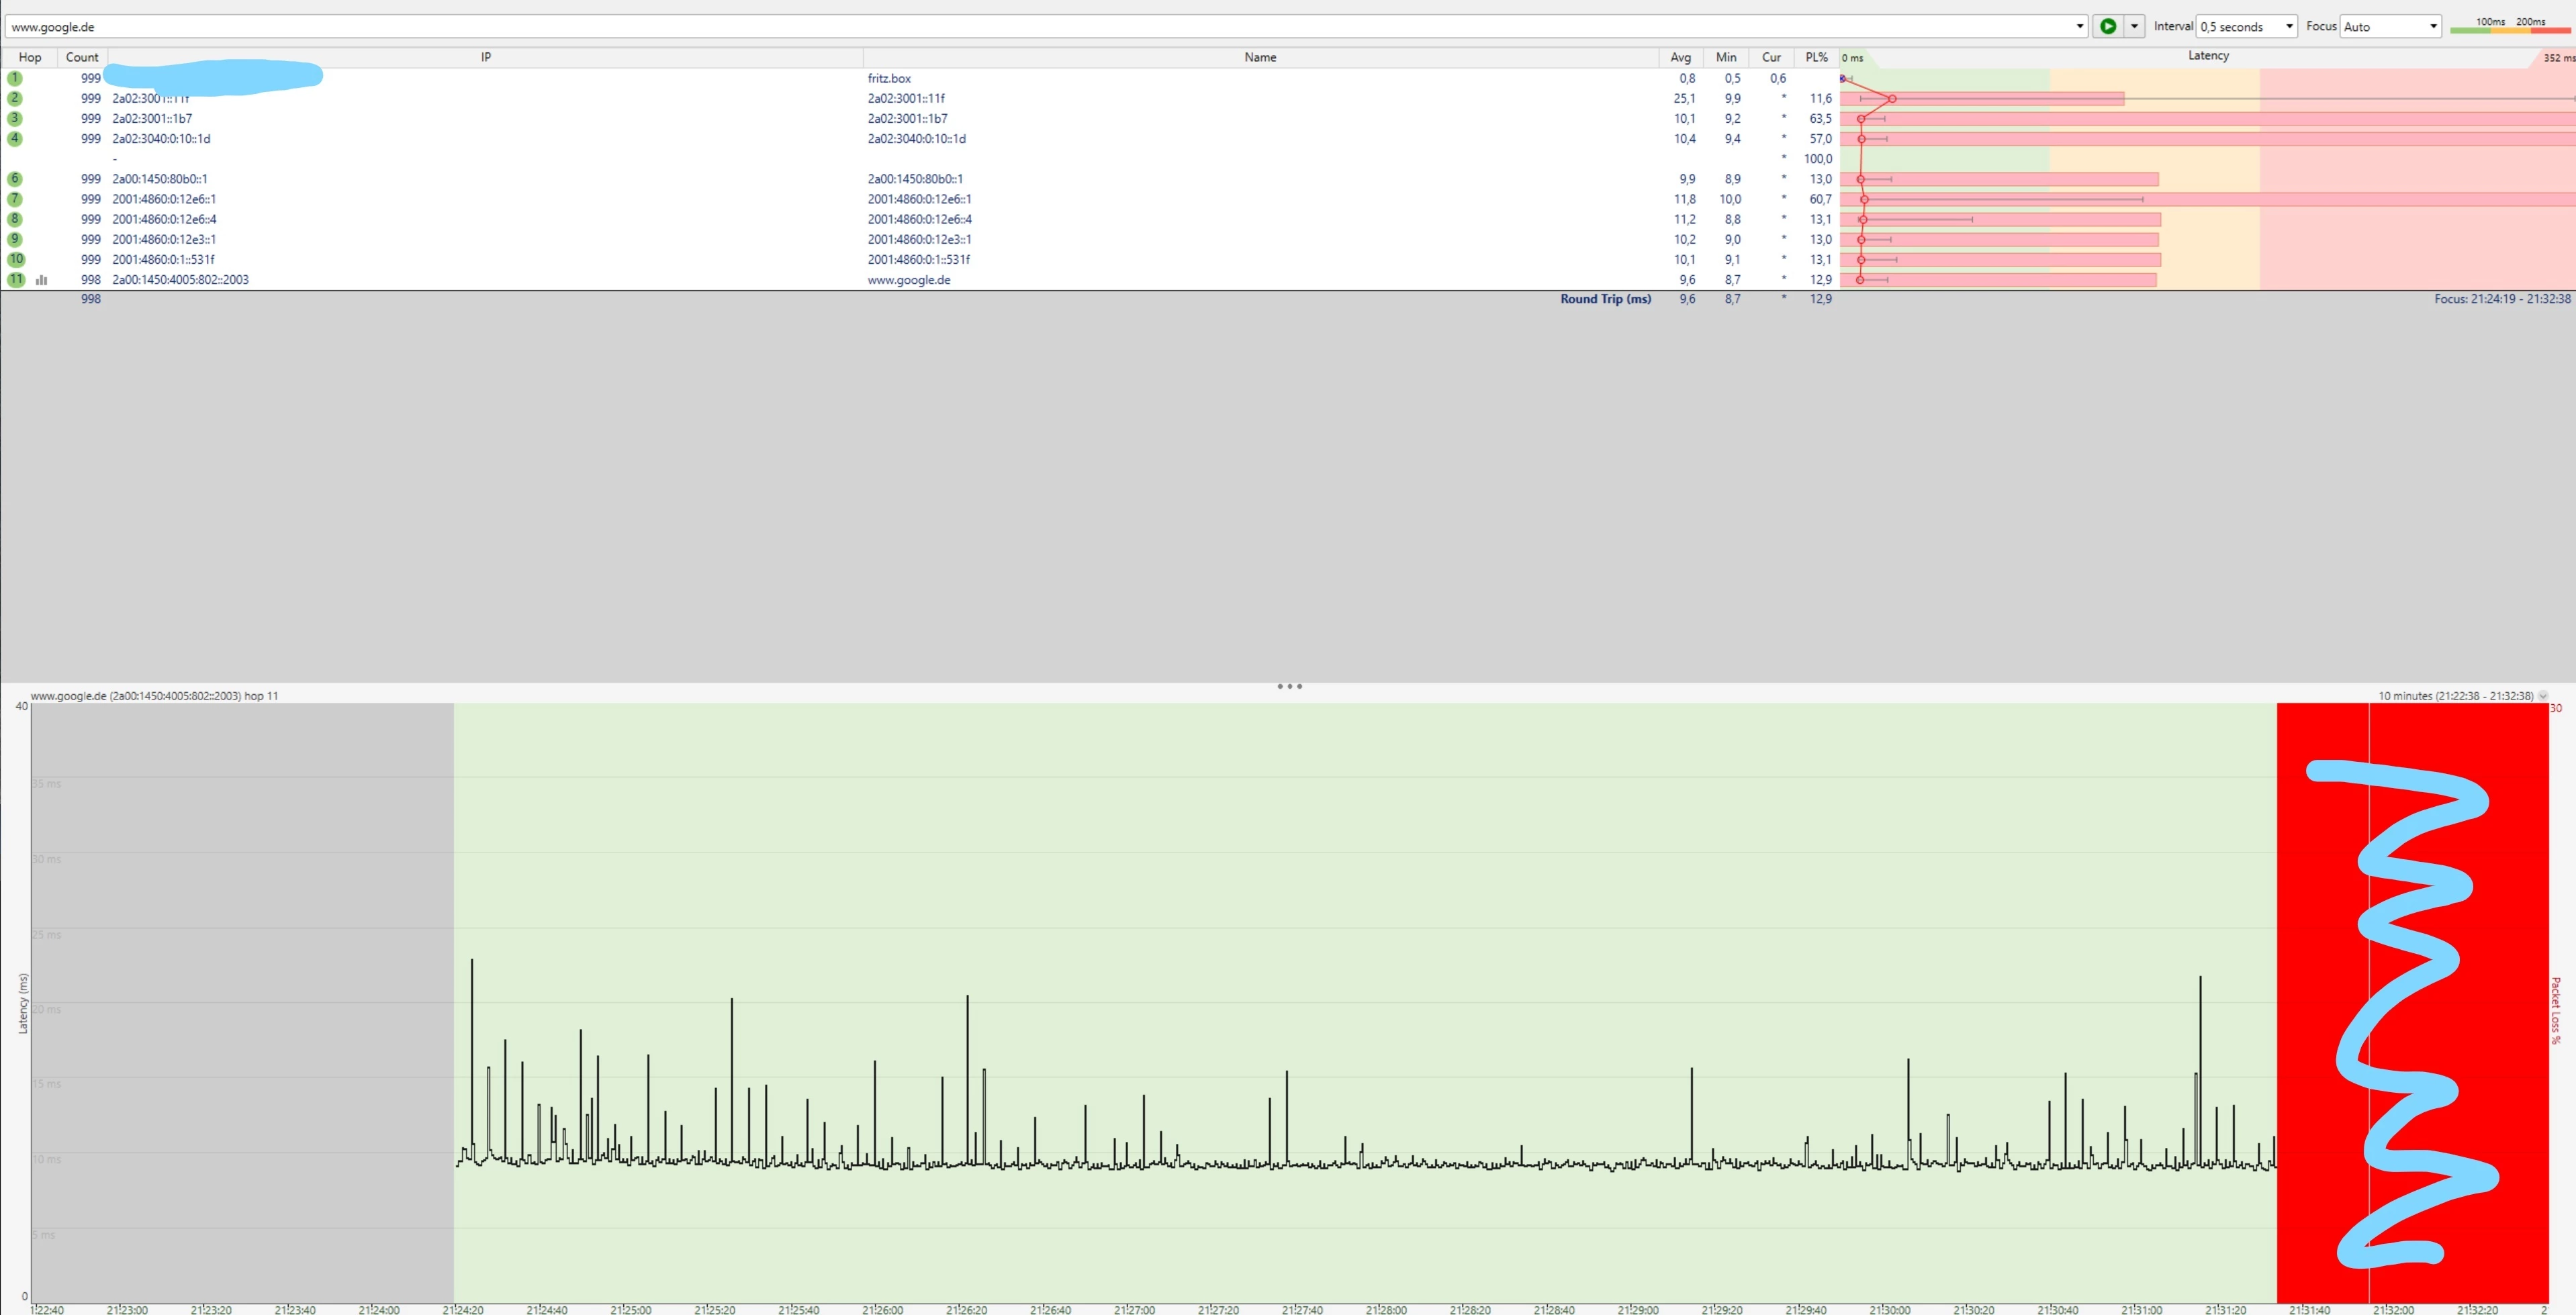Sort by the PL% column header

point(1816,57)
